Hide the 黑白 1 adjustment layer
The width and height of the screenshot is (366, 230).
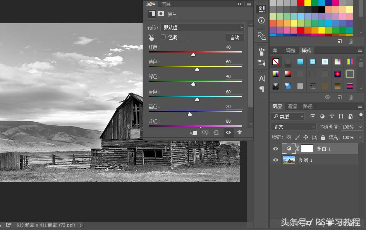[275, 149]
